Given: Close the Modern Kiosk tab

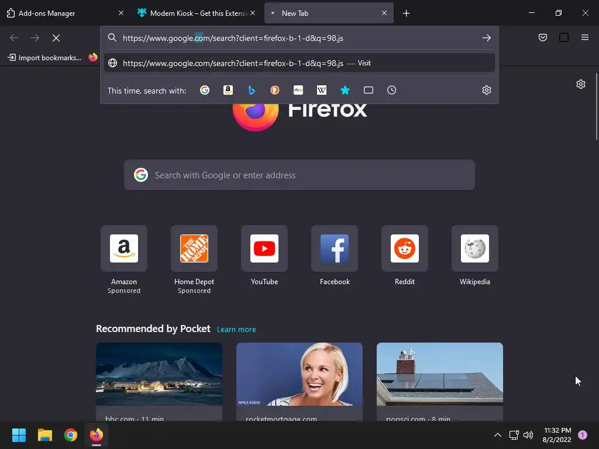Looking at the screenshot, I should (253, 13).
